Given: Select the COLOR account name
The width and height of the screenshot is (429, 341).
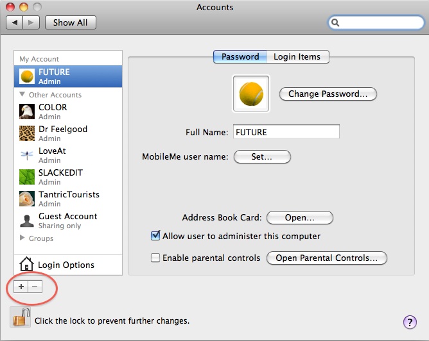Looking at the screenshot, I should coord(53,107).
